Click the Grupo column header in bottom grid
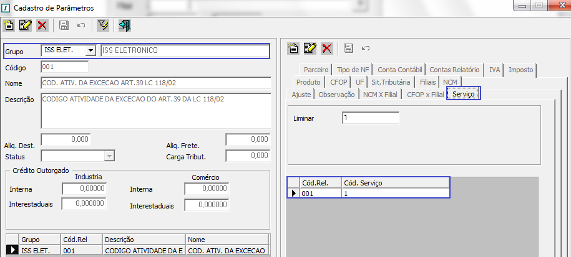The height and width of the screenshot is (257, 571). 39,240
